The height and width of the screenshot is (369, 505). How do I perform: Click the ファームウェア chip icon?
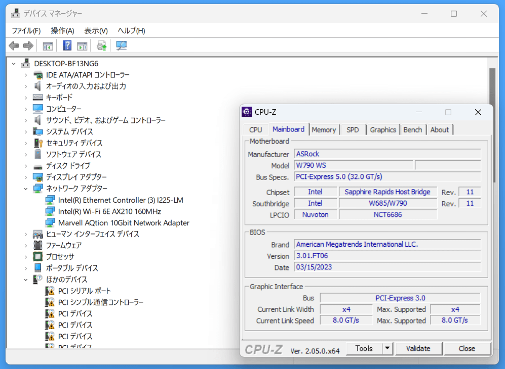pyautogui.click(x=37, y=245)
